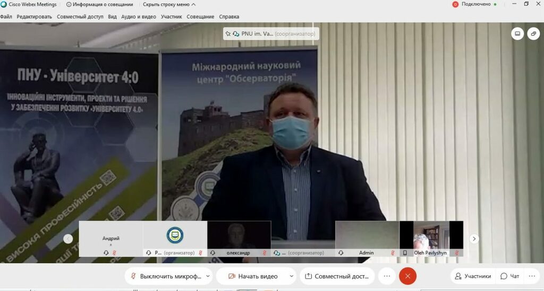The image size is (544, 291).
Task: Open the Аудио и видео menu
Action: point(139,16)
